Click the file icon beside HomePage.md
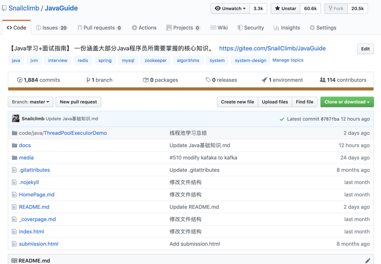This screenshot has width=381, height=264. 14,195
